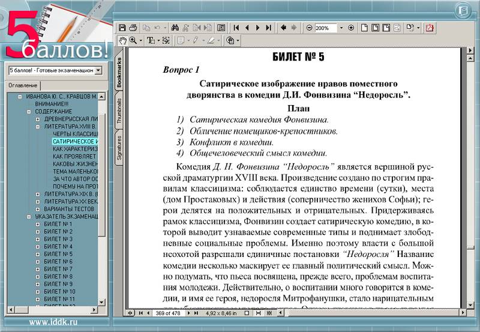Click the document horizontal scrollbar right arrow
Screen dimensions: 480x332
click(463, 313)
